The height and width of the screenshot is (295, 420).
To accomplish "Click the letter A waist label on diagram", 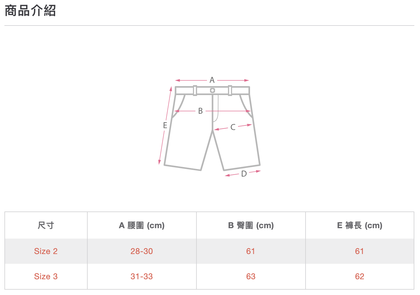I will pyautogui.click(x=212, y=80).
